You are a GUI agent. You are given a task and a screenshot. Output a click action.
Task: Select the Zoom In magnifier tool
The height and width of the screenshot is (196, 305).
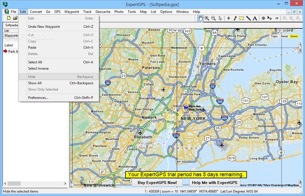pyautogui.click(x=207, y=18)
